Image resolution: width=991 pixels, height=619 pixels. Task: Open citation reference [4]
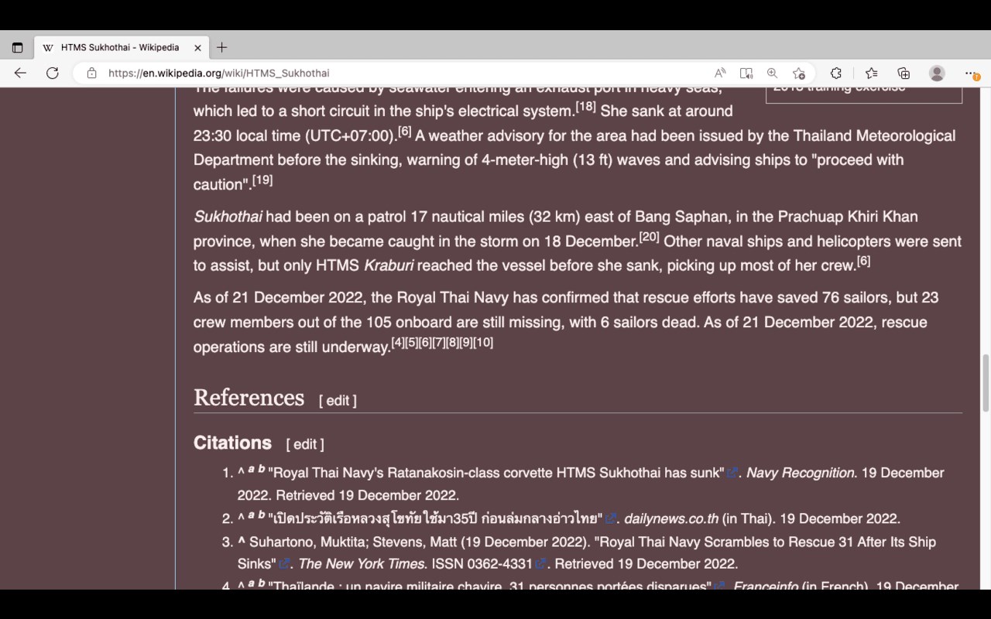pos(397,342)
